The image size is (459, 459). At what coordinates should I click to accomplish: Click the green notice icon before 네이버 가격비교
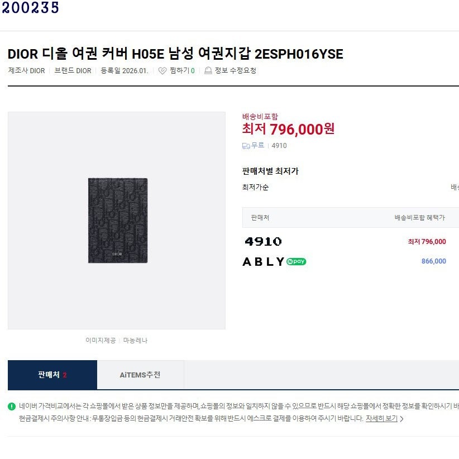click(x=12, y=407)
